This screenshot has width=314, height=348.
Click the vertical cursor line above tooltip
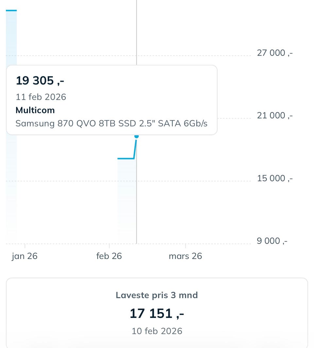tap(136, 33)
